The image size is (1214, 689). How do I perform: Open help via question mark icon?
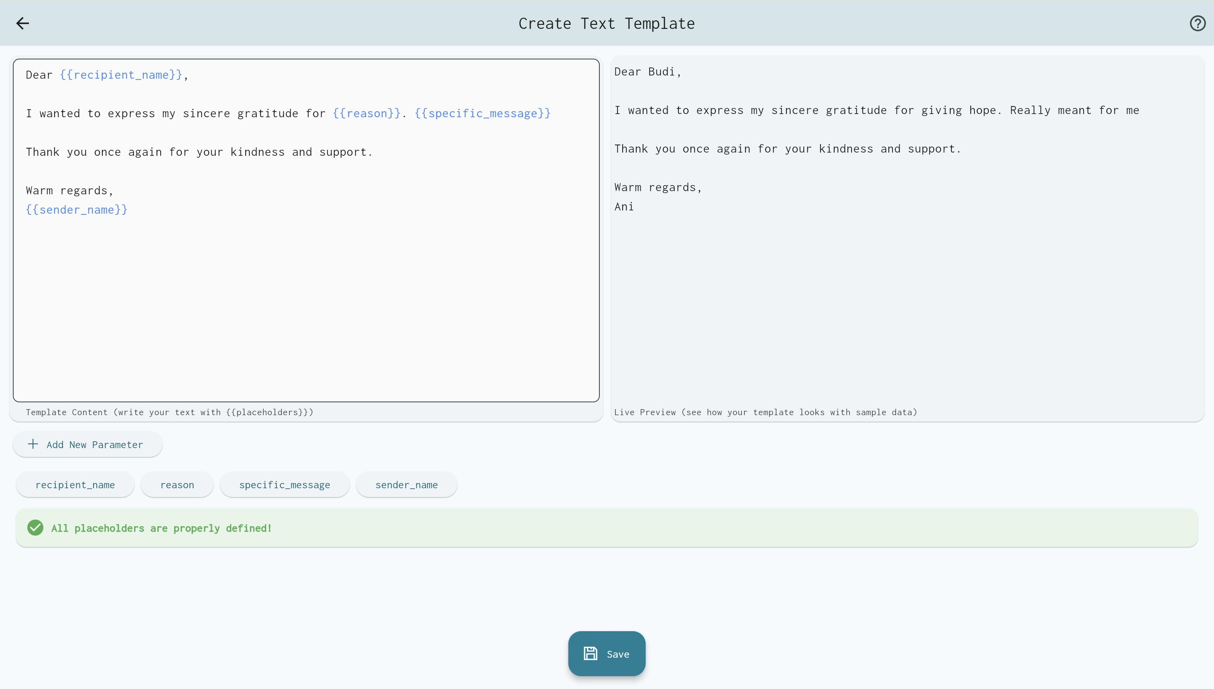point(1198,23)
